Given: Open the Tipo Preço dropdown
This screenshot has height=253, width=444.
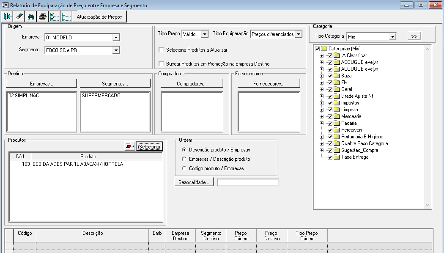Looking at the screenshot, I should [x=205, y=34].
